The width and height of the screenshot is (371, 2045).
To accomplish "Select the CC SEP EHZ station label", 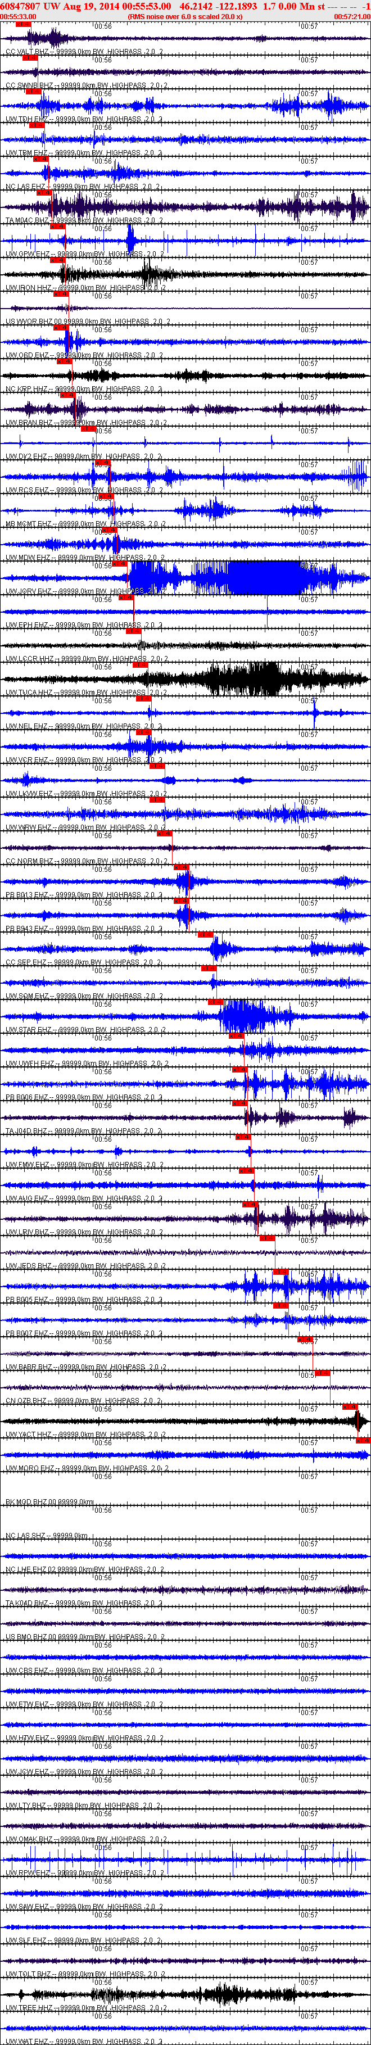I will (x=83, y=962).
